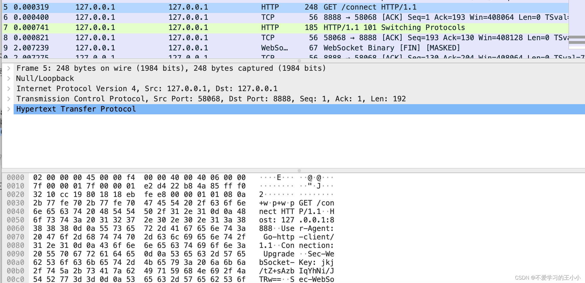The image size is (585, 283).
Task: Click ASCII text 'r-Agent:' in hex pane
Action: 317,229
